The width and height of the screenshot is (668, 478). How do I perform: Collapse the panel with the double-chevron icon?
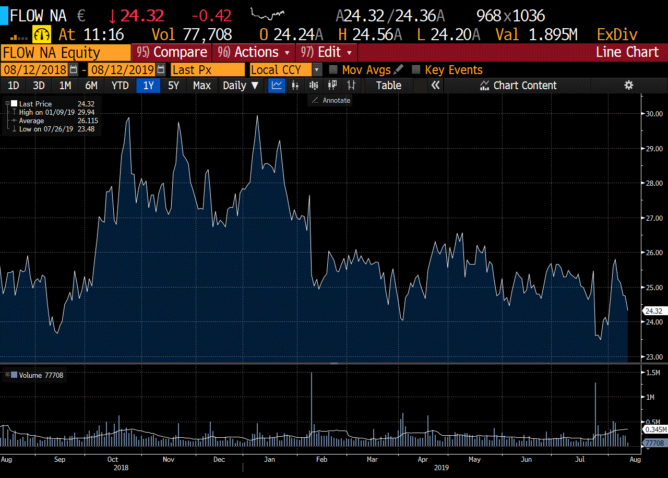coord(435,86)
